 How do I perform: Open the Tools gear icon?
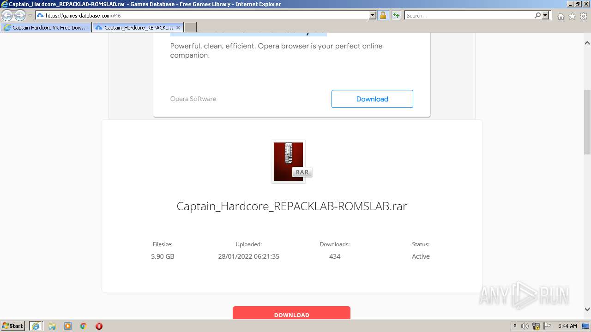coord(584,16)
